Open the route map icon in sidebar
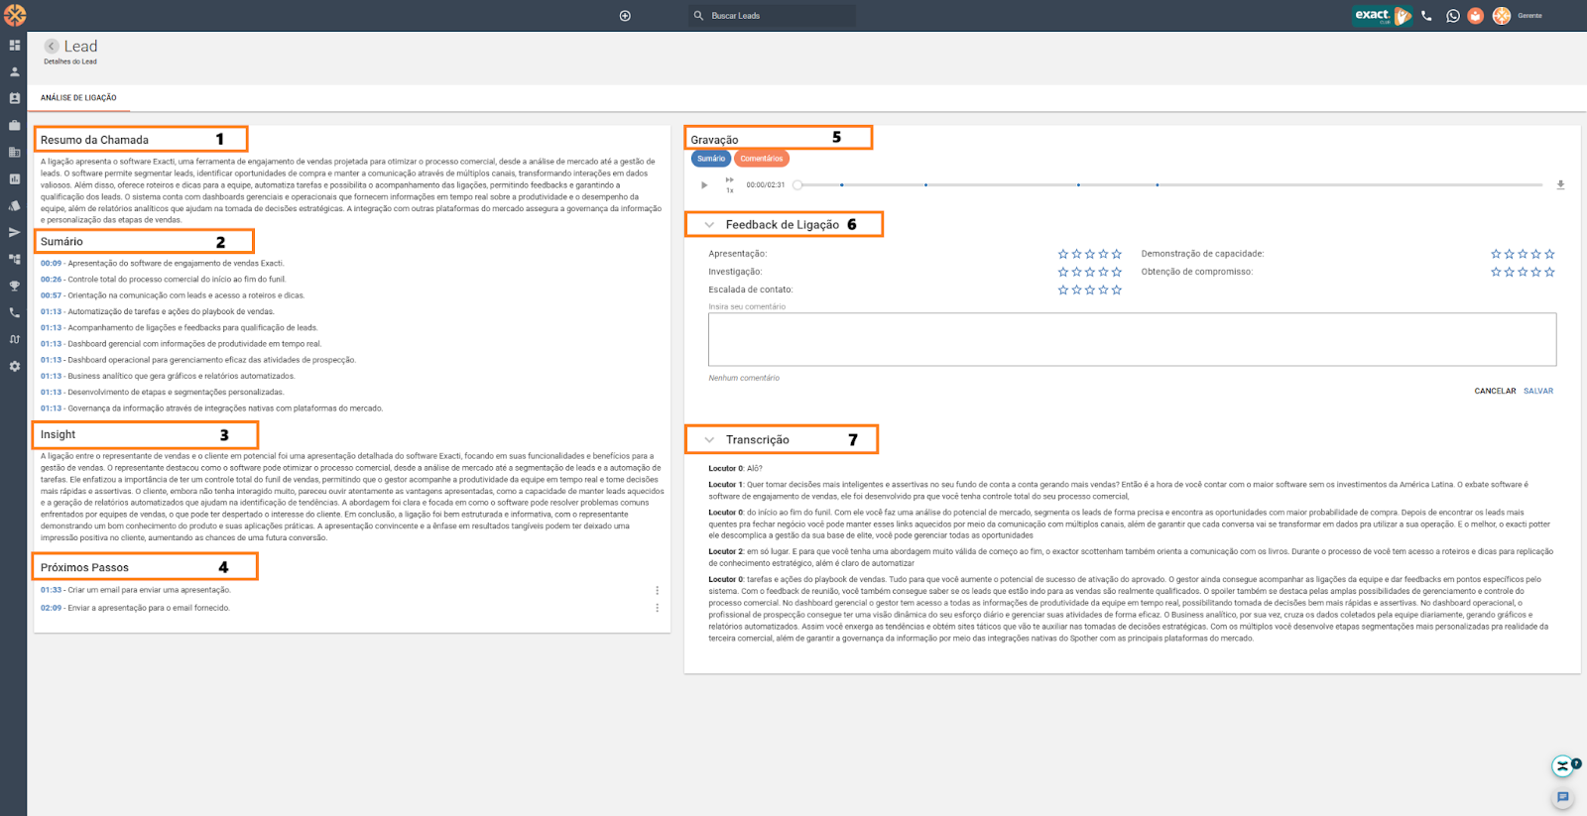This screenshot has height=816, width=1587. point(15,339)
